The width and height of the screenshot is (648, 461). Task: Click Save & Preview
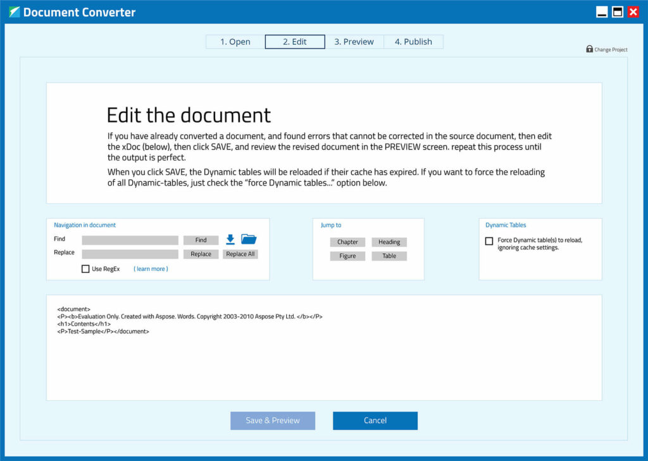pos(272,421)
